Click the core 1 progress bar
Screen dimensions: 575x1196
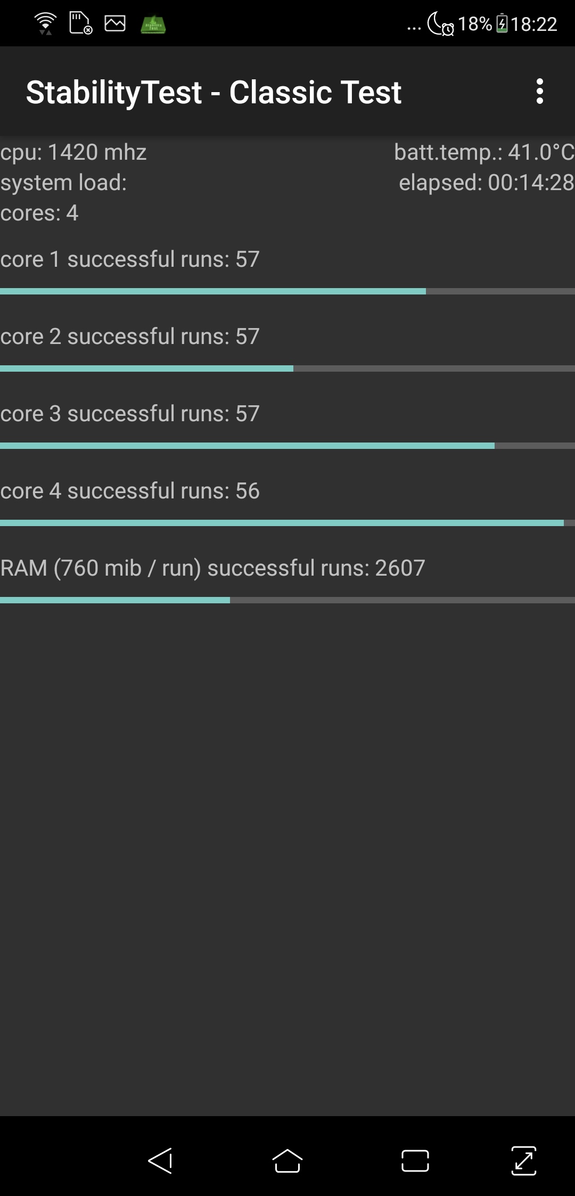(x=287, y=291)
